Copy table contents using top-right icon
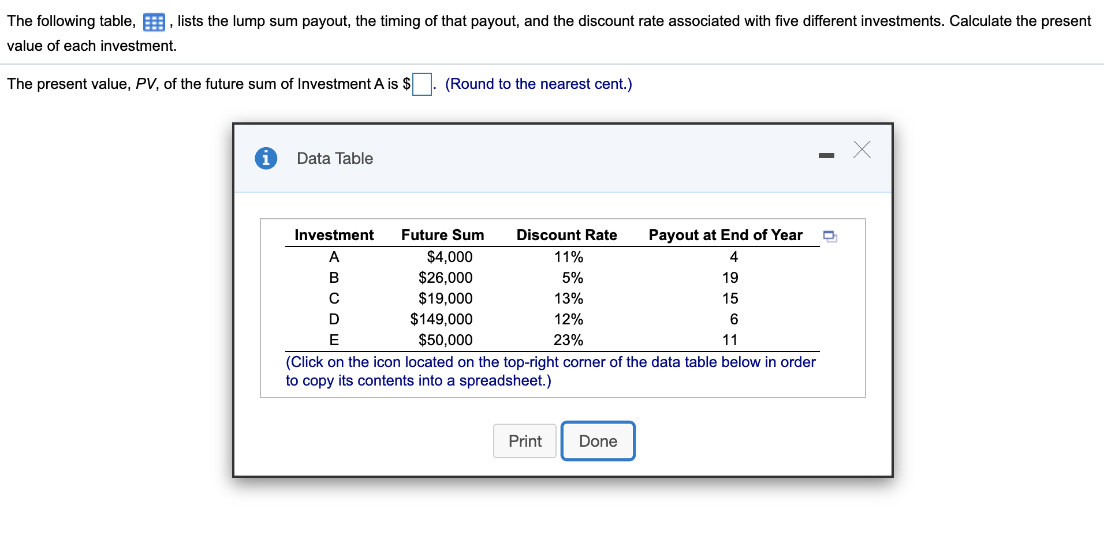Viewport: 1104px width, 546px height. (830, 236)
